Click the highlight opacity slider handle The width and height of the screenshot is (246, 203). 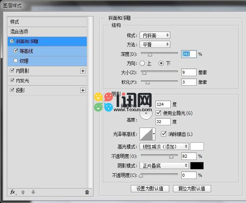coord(171,157)
